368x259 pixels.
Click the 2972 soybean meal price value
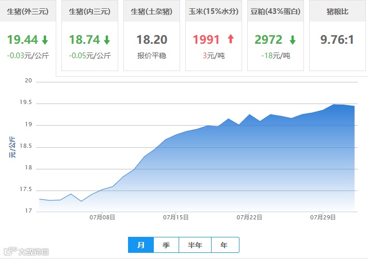click(268, 40)
